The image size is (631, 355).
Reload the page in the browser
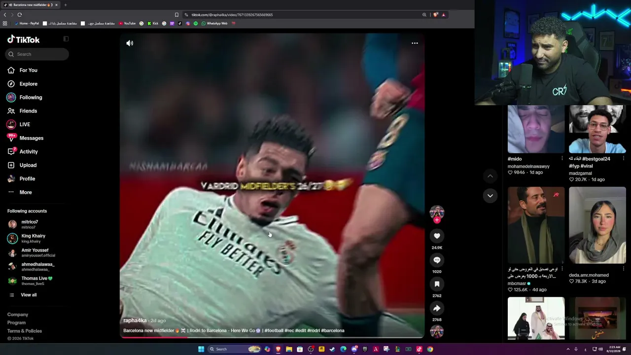click(20, 15)
